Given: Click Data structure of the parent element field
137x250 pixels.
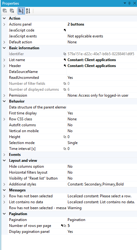Looking at the screenshot, I should pos(102,107).
